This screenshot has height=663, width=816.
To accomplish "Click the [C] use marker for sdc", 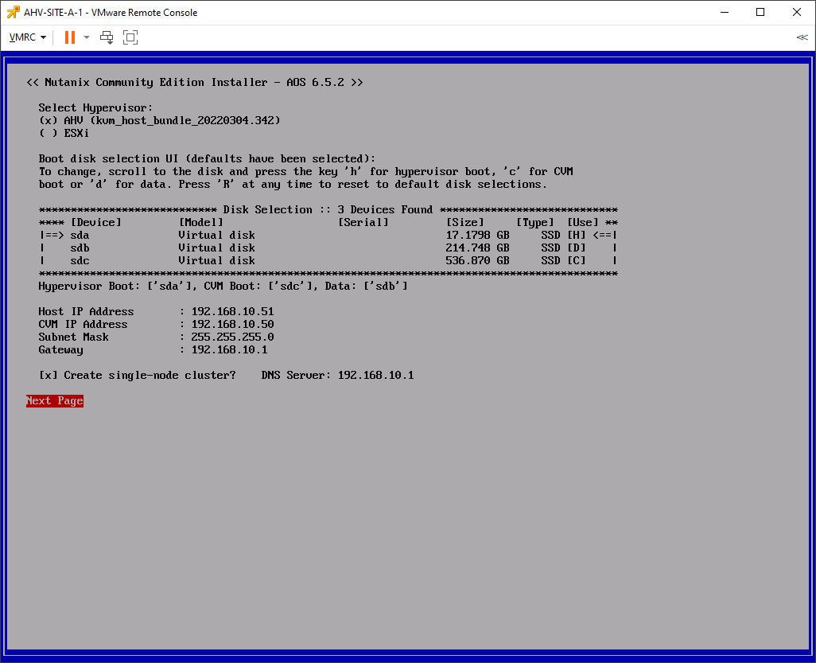I will pos(576,261).
